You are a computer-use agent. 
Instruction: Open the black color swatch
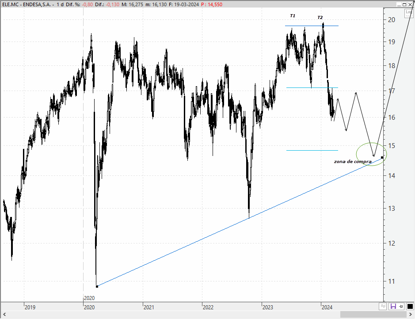410,306
